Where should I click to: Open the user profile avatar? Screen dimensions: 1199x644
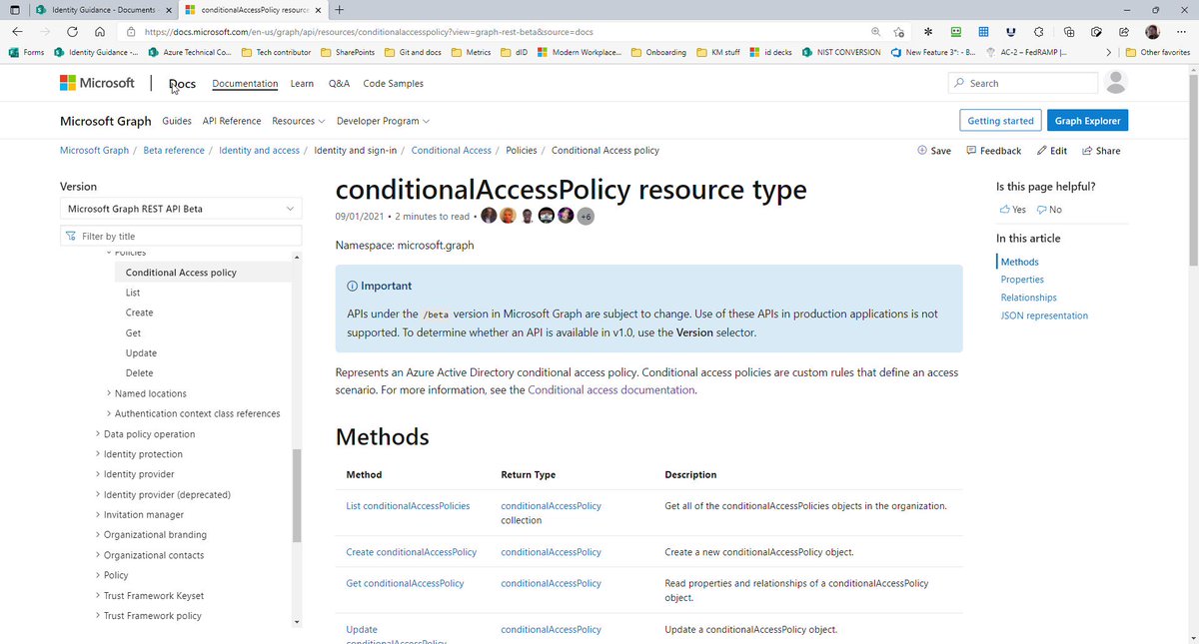(1118, 83)
